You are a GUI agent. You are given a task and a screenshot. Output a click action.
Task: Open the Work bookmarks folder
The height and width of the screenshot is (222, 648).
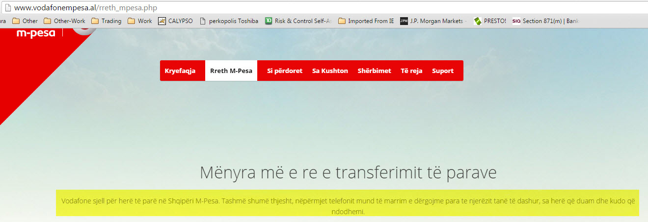[x=140, y=21]
